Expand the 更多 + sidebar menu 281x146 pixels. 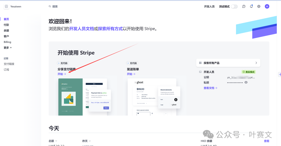pos(8,48)
